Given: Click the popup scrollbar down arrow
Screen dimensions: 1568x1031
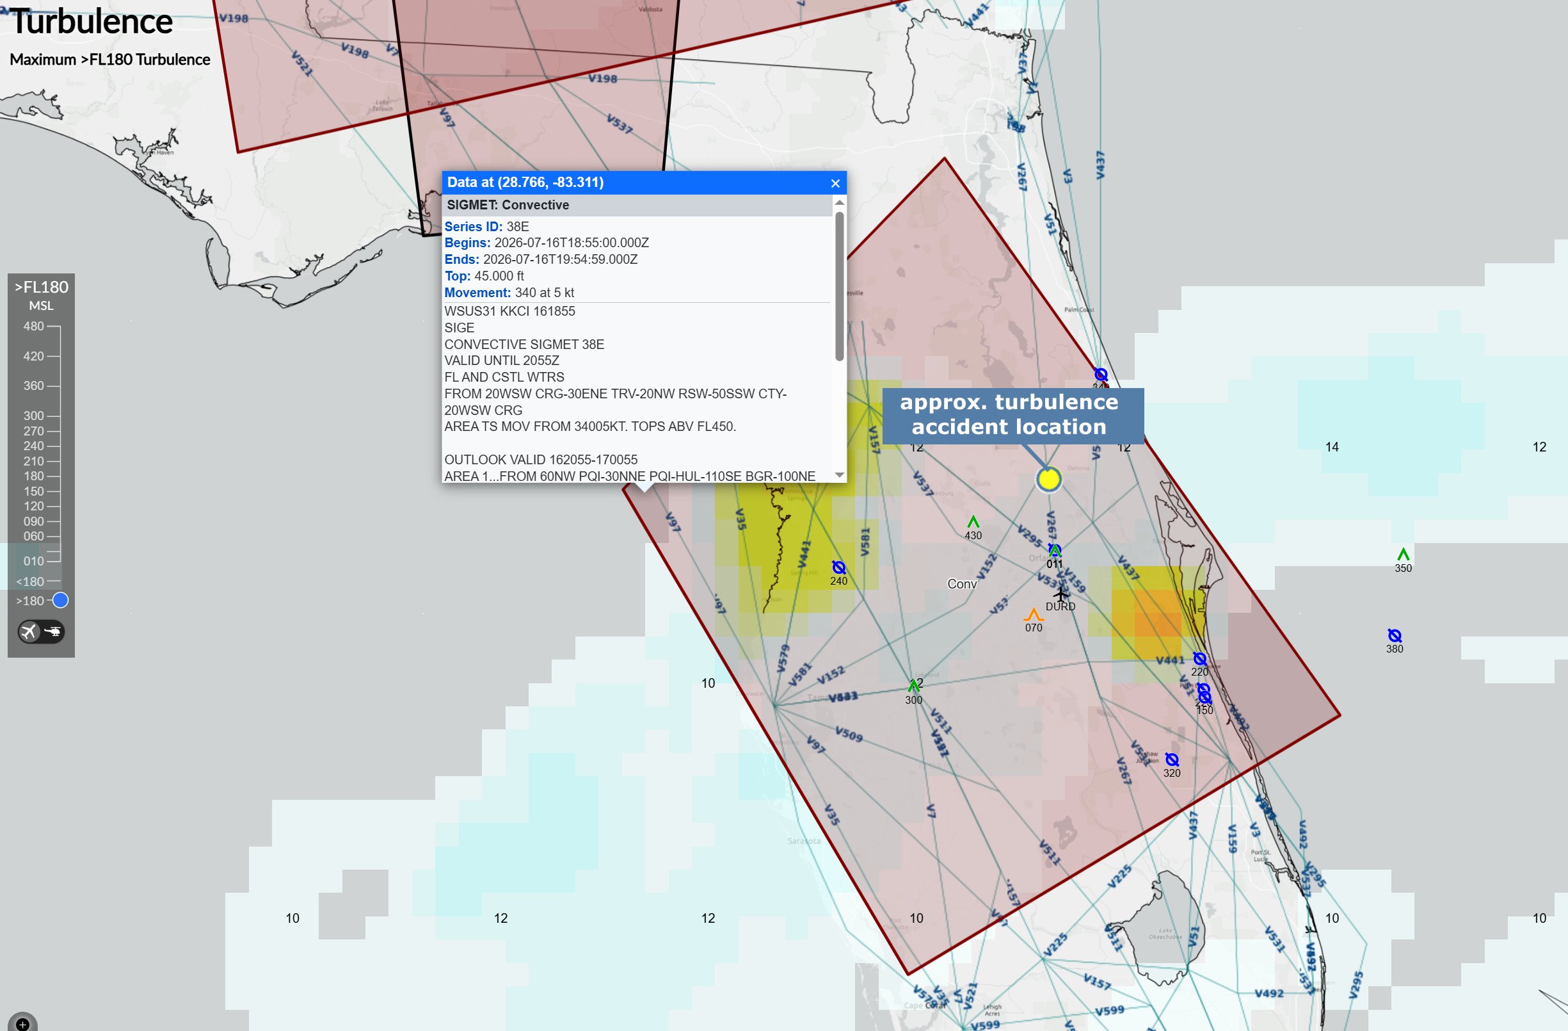Looking at the screenshot, I should tap(839, 475).
